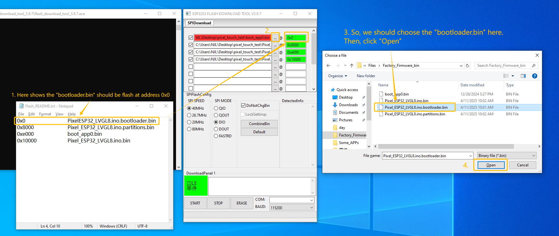Click the folder icon in the file dialog address bar
Viewport: 559px width, 236px height.
click(359, 66)
